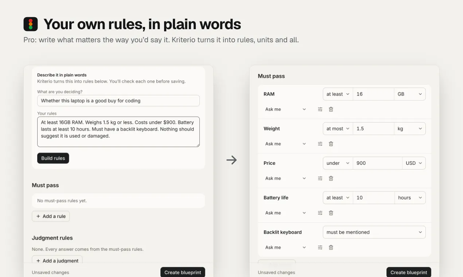Open 'Ask me' dropdown under Weight
This screenshot has width=463, height=277.
click(x=285, y=144)
